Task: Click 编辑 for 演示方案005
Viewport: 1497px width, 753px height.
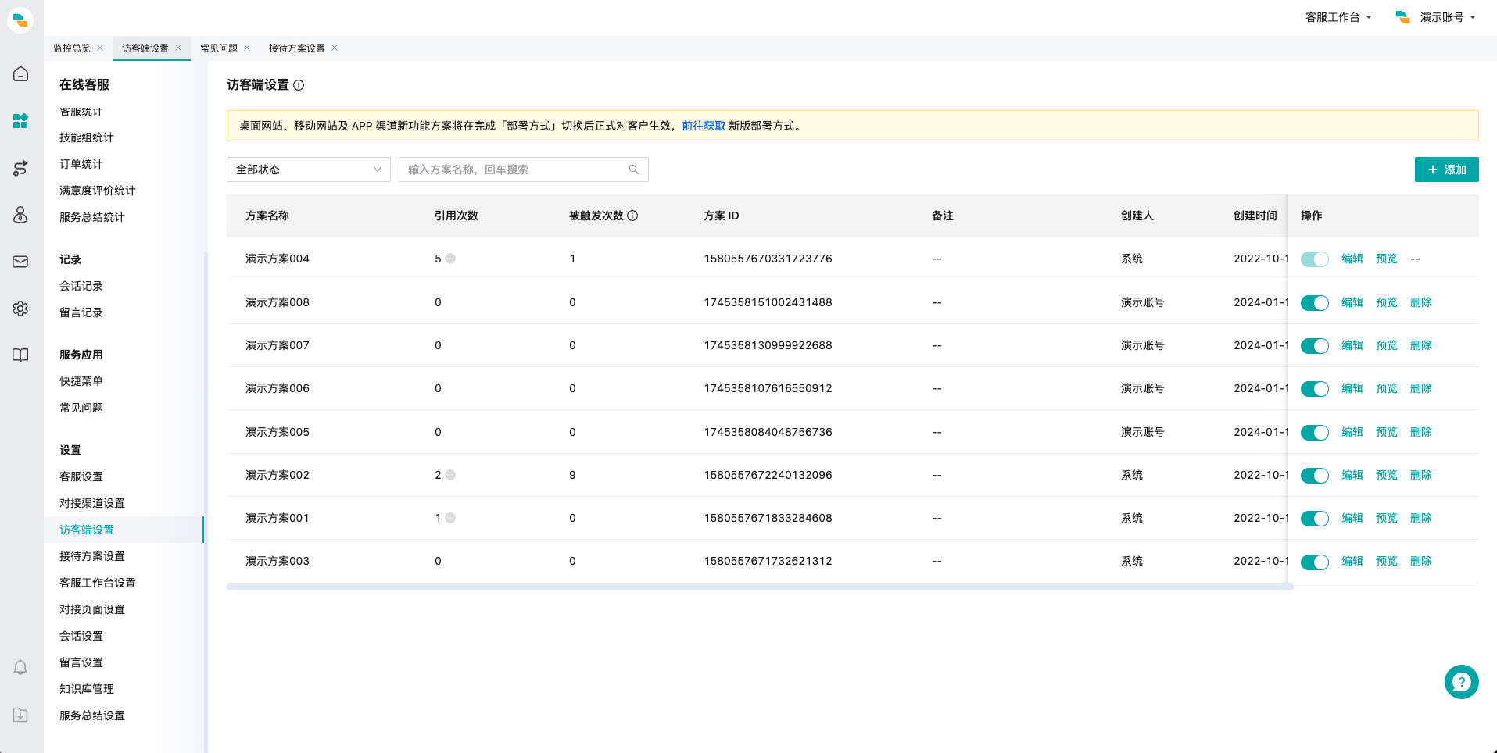Action: 1352,432
